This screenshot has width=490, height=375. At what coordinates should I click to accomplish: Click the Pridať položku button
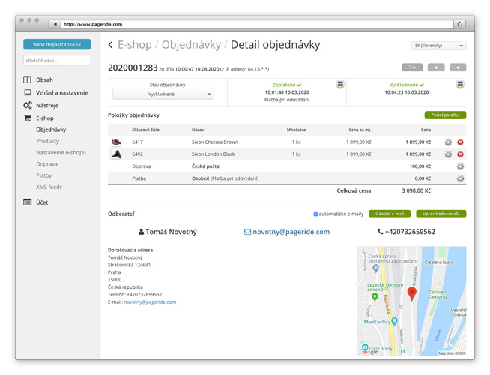(445, 115)
